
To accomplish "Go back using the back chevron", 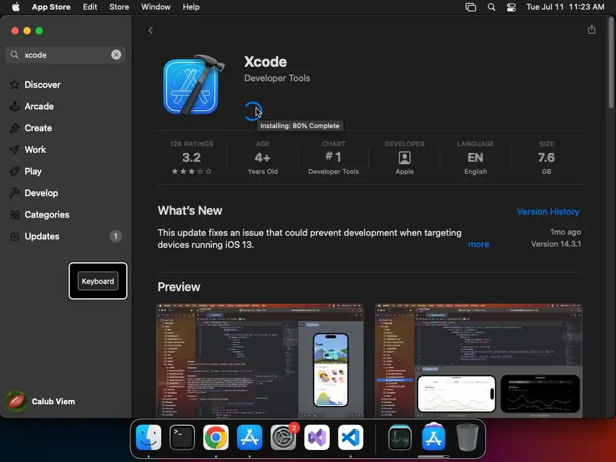I will pos(150,30).
